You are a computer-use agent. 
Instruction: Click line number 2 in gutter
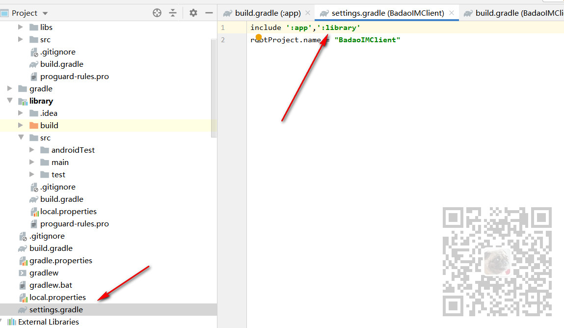223,40
